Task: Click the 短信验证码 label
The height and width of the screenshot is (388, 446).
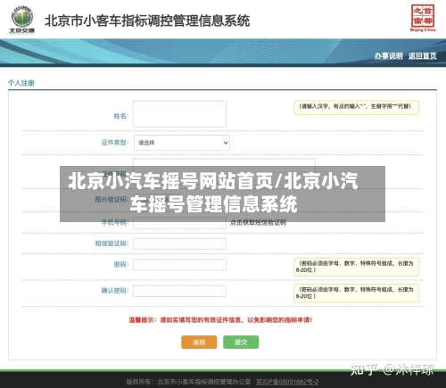Action: 111,244
